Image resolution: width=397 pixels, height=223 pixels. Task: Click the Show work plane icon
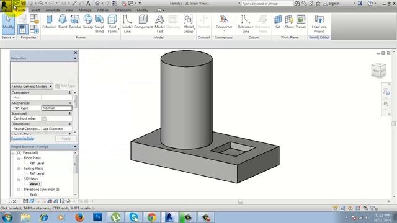289,22
